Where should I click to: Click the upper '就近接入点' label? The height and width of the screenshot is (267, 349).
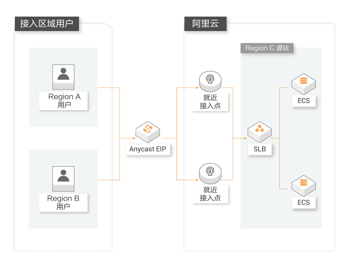pyautogui.click(x=210, y=102)
